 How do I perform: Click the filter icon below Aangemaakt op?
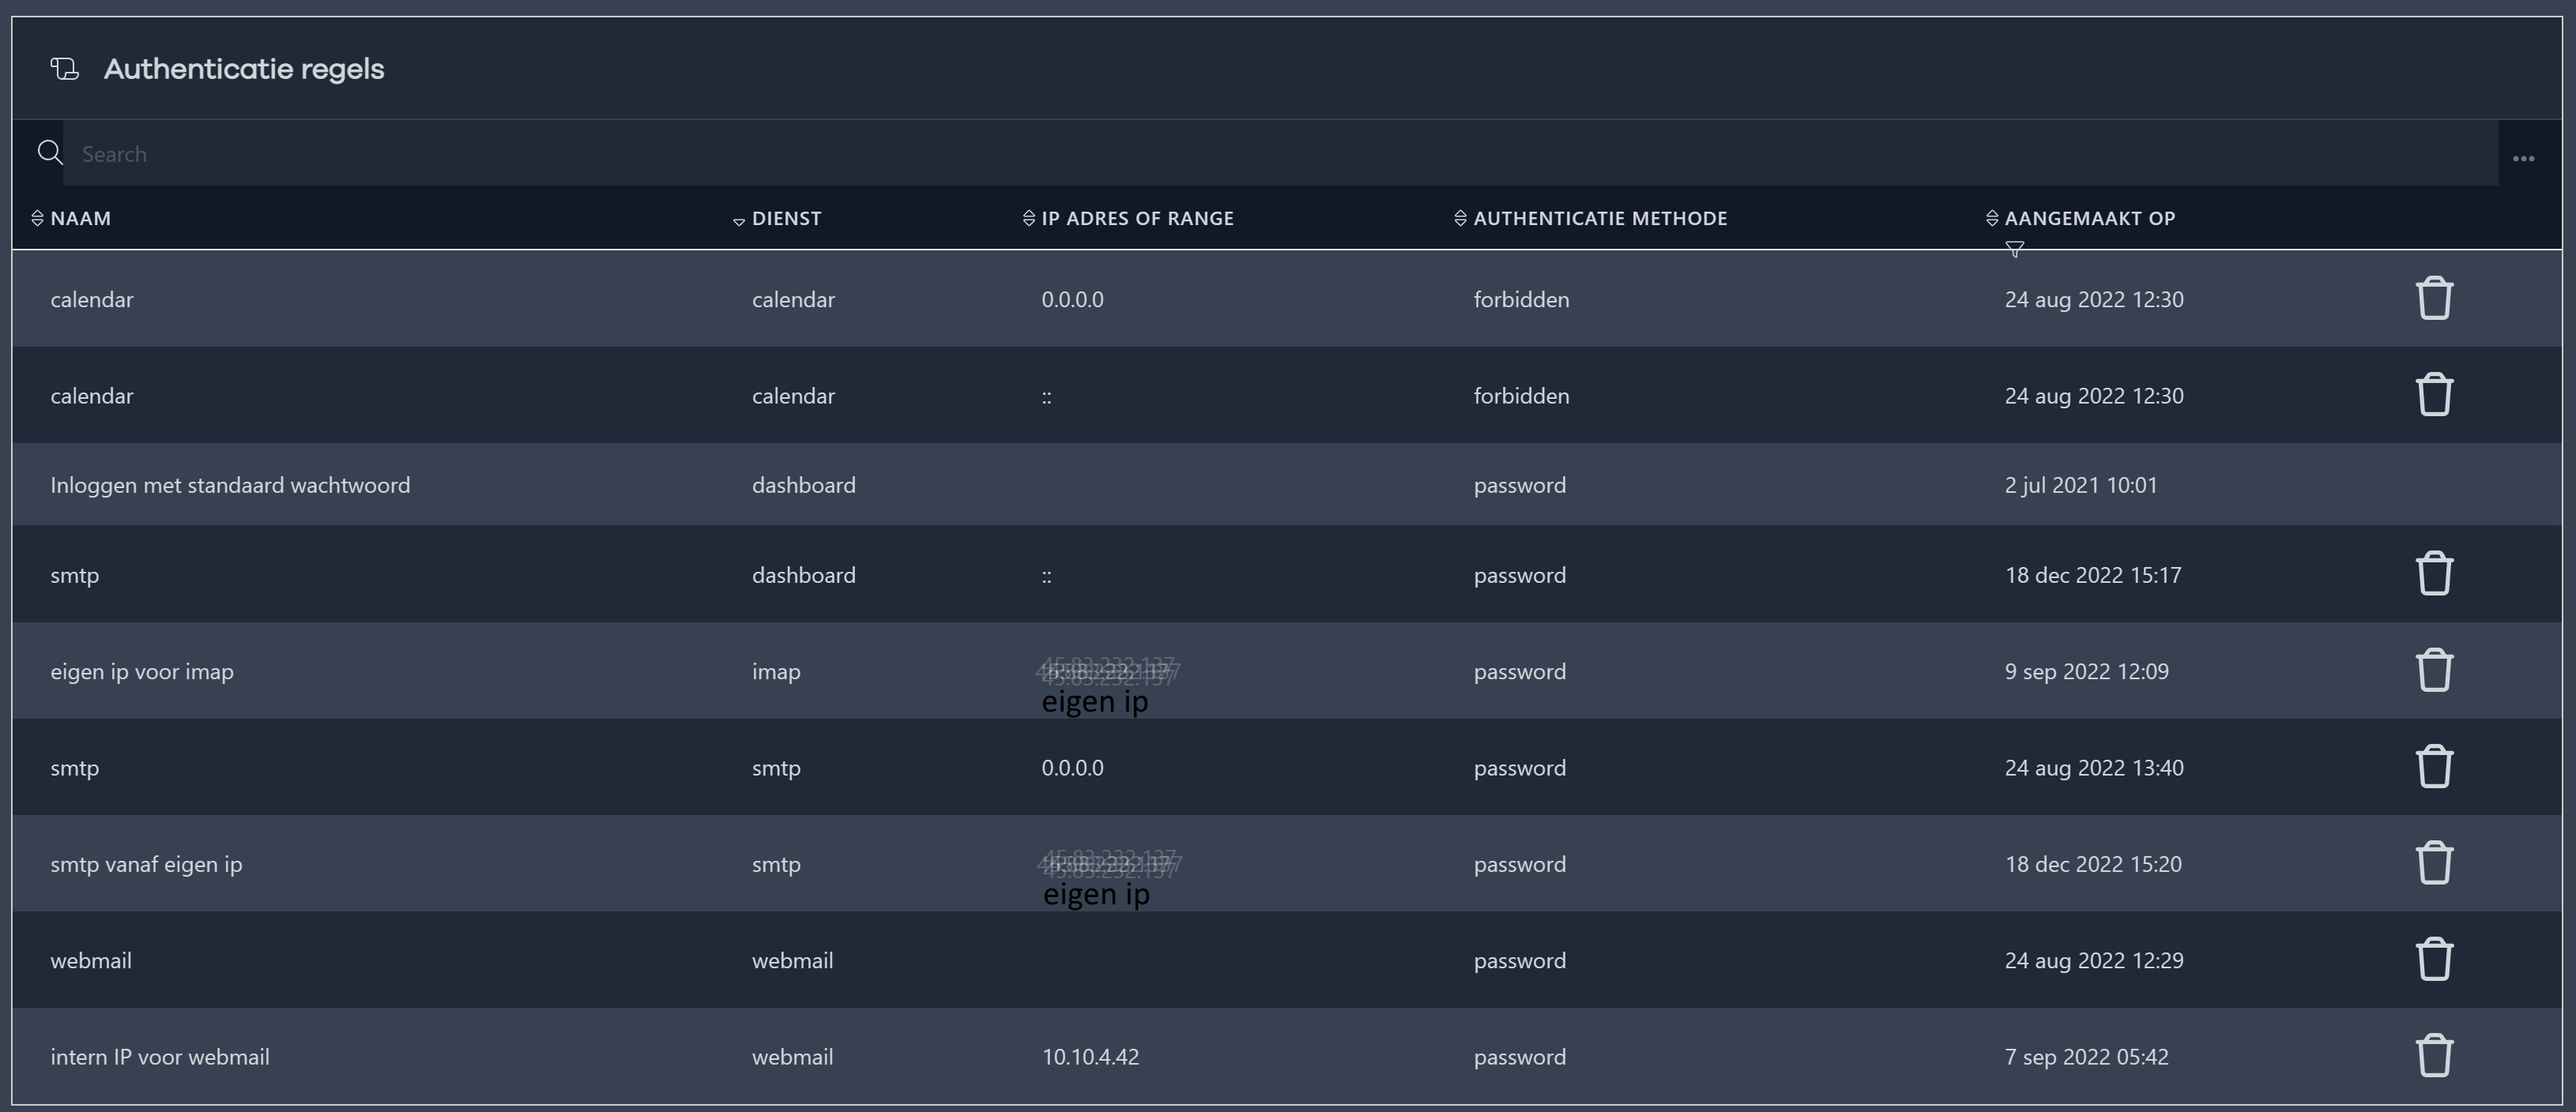point(2014,249)
